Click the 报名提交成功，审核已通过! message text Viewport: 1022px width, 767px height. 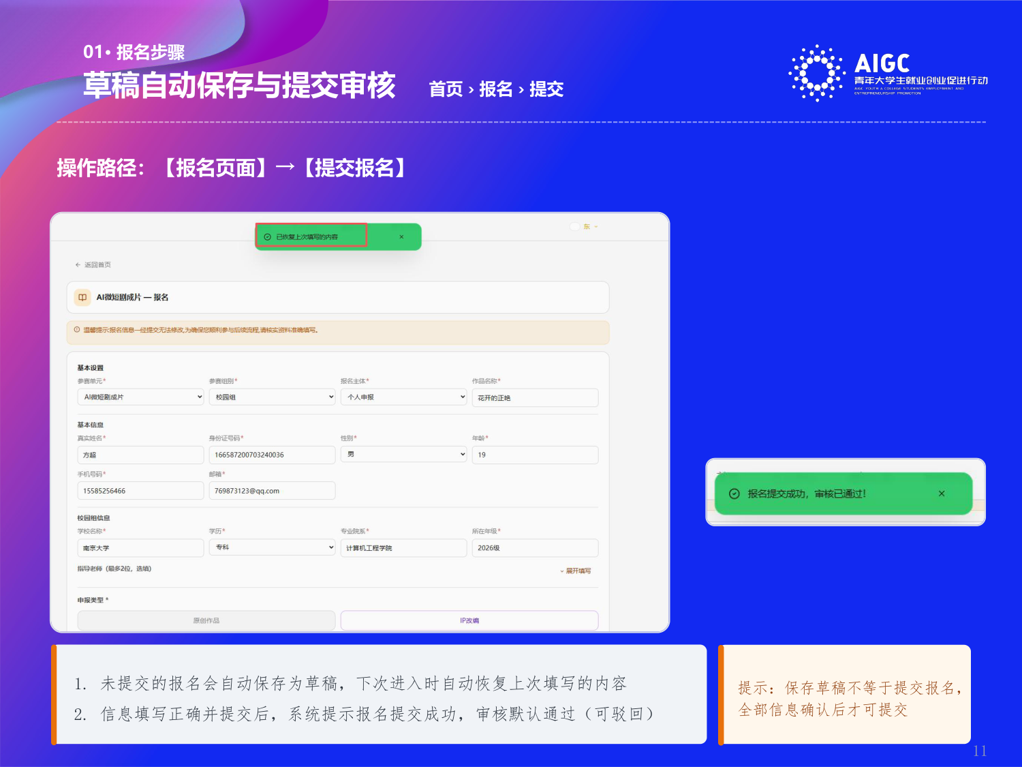pos(807,494)
